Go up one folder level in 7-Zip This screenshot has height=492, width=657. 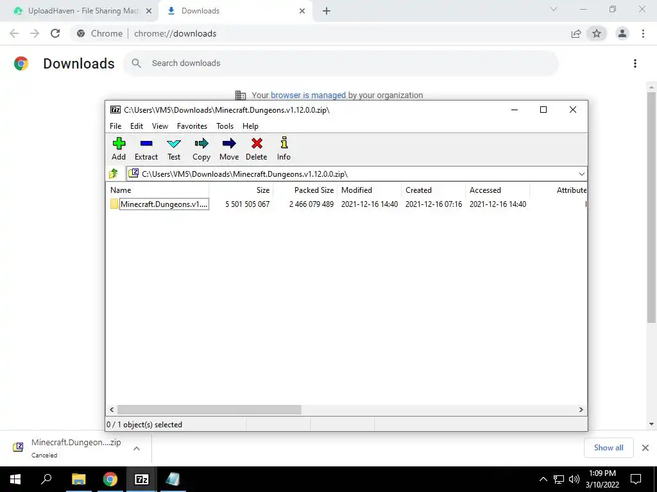(114, 173)
